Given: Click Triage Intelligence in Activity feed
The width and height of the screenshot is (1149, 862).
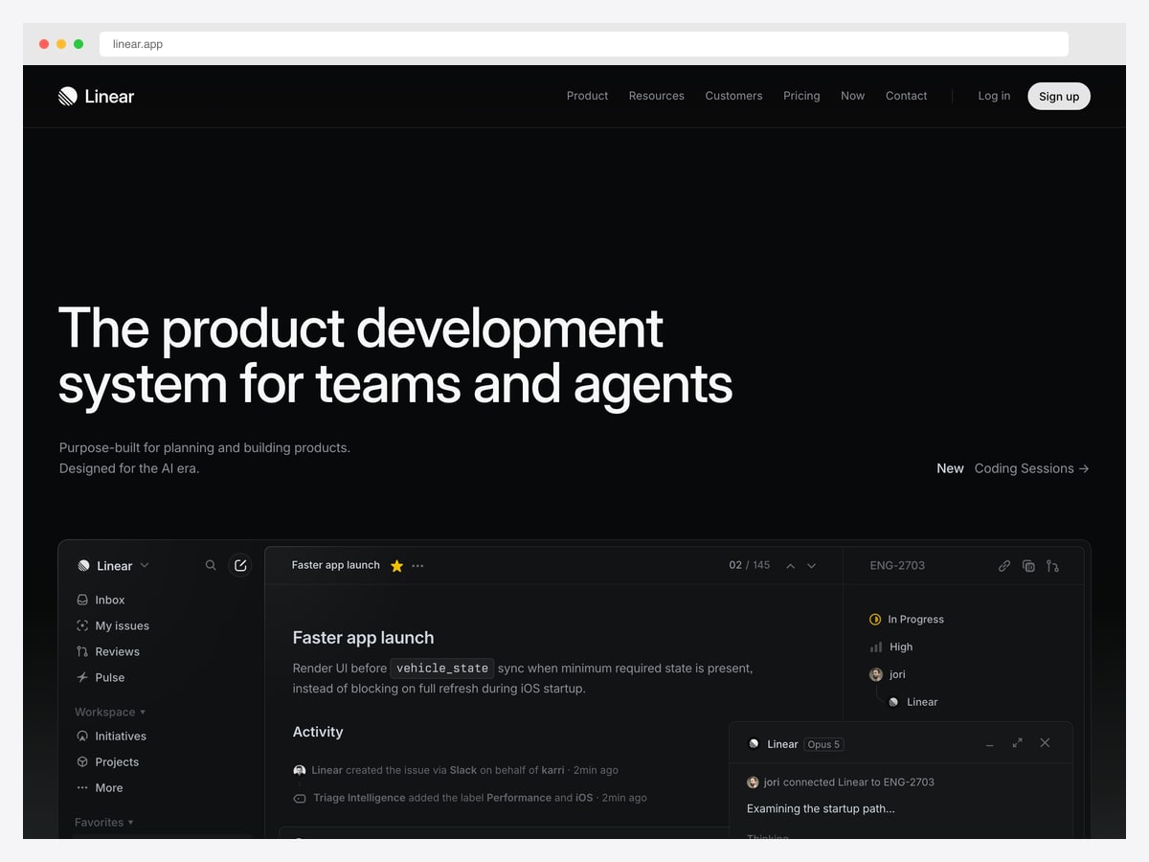Looking at the screenshot, I should pos(359,798).
